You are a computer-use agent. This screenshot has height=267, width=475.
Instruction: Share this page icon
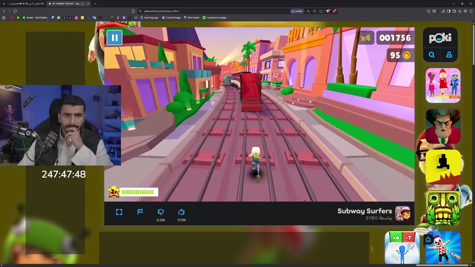[321, 11]
